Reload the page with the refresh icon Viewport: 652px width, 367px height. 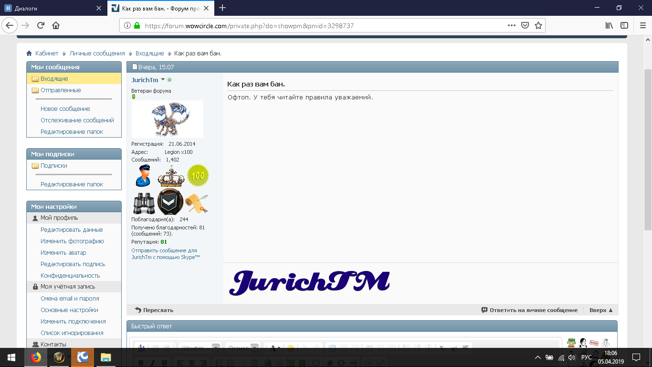click(x=41, y=26)
